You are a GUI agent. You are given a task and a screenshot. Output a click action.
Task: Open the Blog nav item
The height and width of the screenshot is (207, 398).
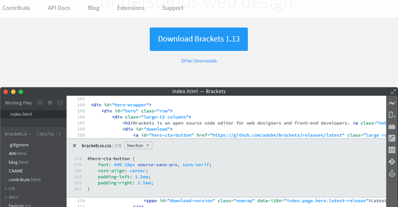[x=94, y=8]
